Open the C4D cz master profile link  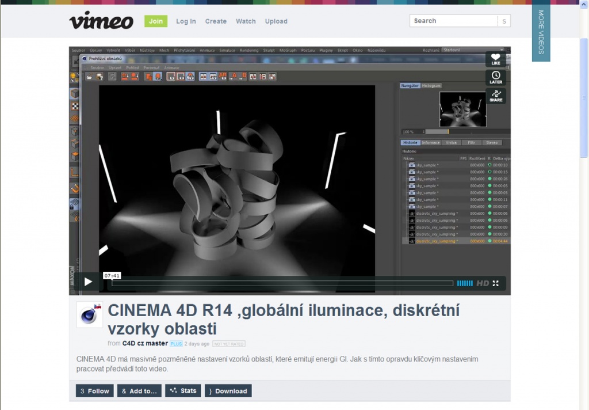[x=145, y=343]
